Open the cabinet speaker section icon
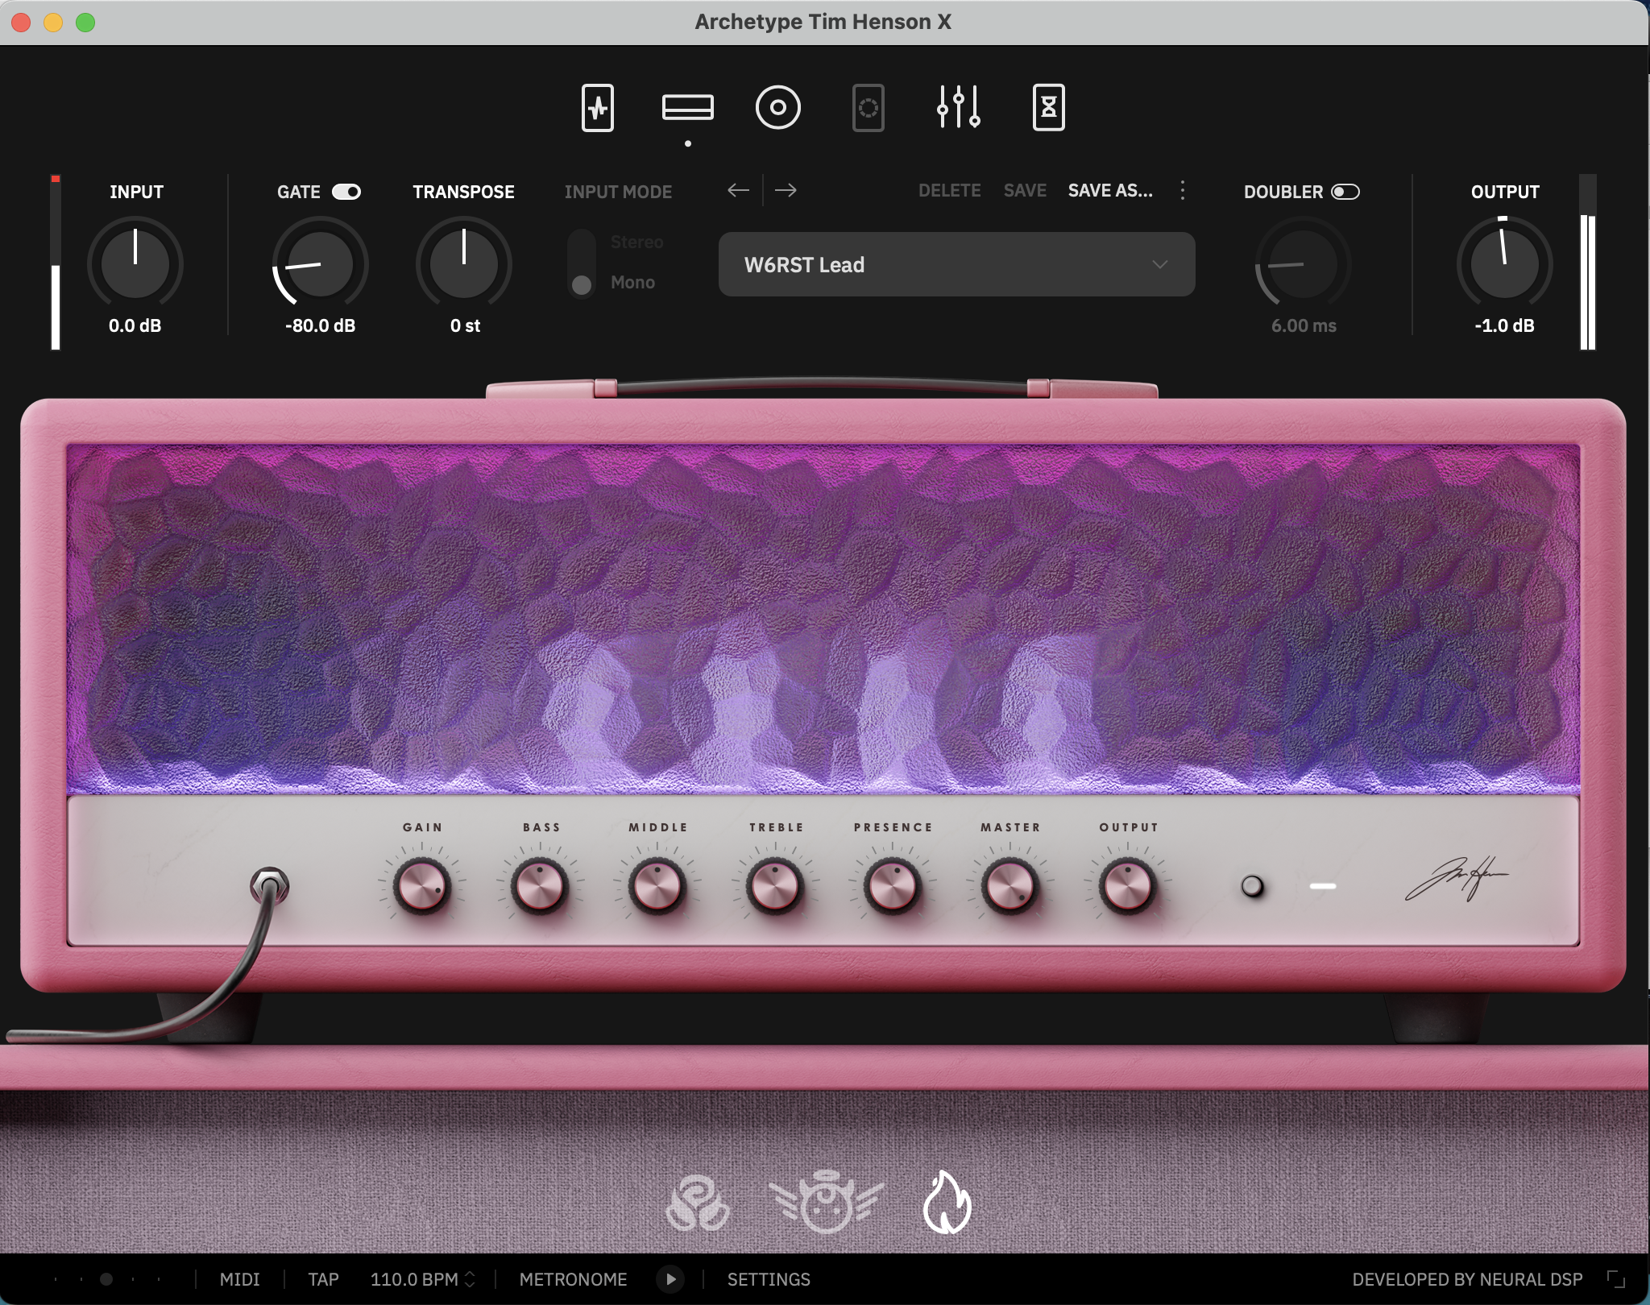Screen dimensions: 1650x1305 tap(777, 108)
